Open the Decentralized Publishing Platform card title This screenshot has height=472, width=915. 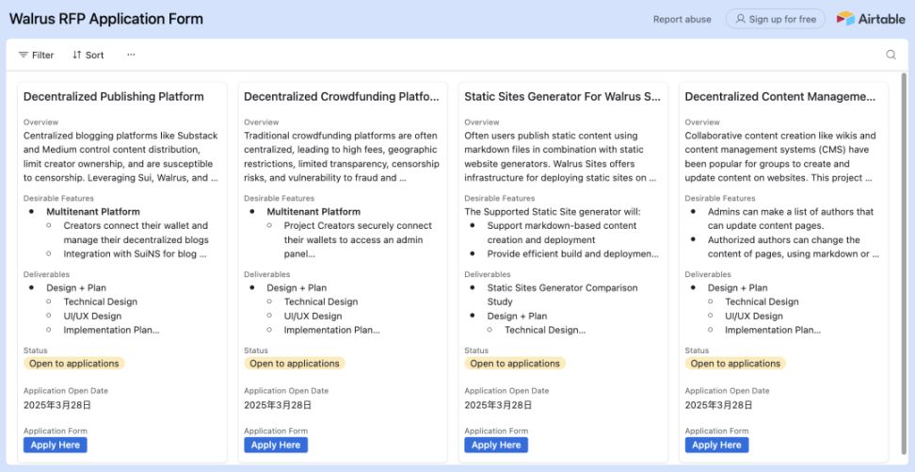point(114,96)
